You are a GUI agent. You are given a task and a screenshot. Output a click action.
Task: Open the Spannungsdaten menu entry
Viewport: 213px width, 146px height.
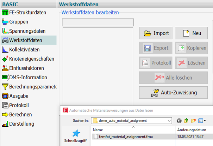pos(27,31)
